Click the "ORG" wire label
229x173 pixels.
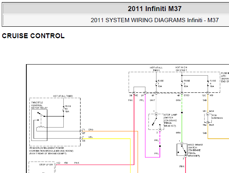coord(91,129)
